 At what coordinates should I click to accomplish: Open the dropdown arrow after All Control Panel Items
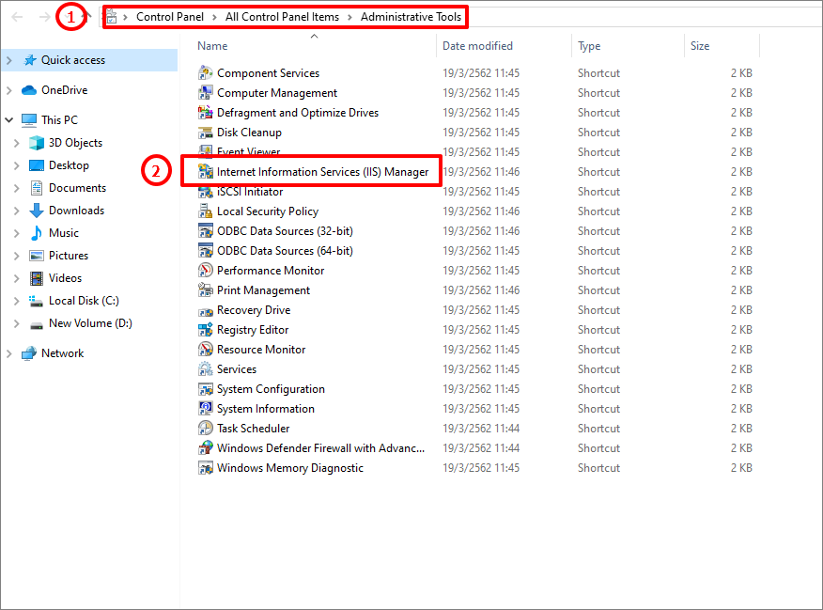point(349,17)
